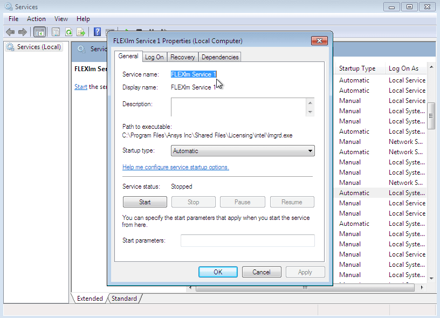Follow the service startup options help link

[x=176, y=167]
